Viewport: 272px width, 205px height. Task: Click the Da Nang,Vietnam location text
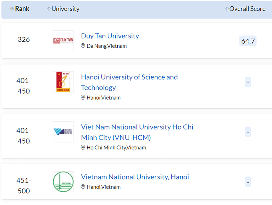pos(107,46)
